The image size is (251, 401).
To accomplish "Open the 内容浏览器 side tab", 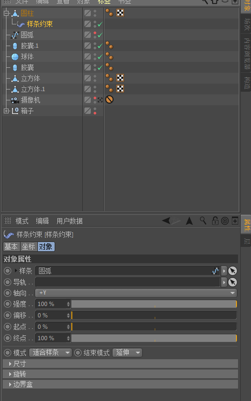I will tap(246, 54).
